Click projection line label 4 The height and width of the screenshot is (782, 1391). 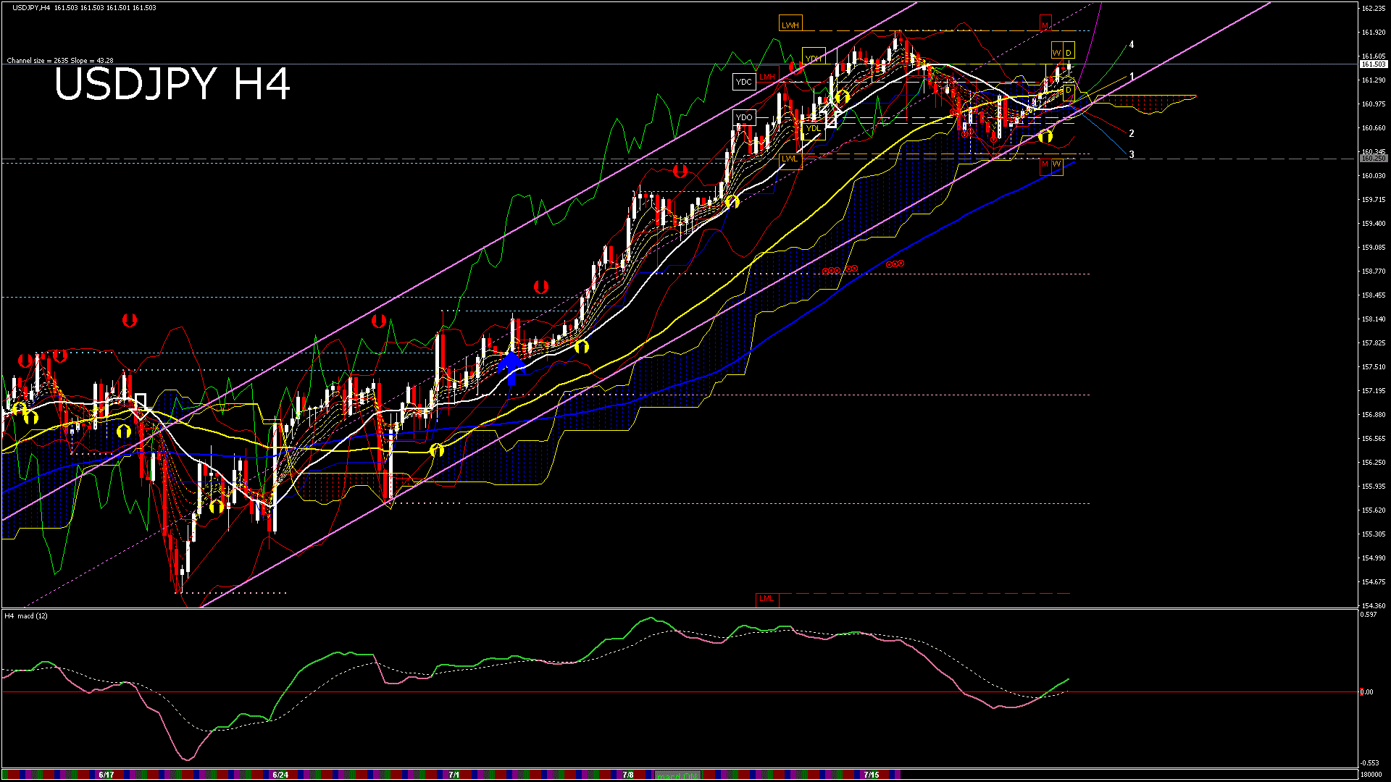click(x=1132, y=45)
